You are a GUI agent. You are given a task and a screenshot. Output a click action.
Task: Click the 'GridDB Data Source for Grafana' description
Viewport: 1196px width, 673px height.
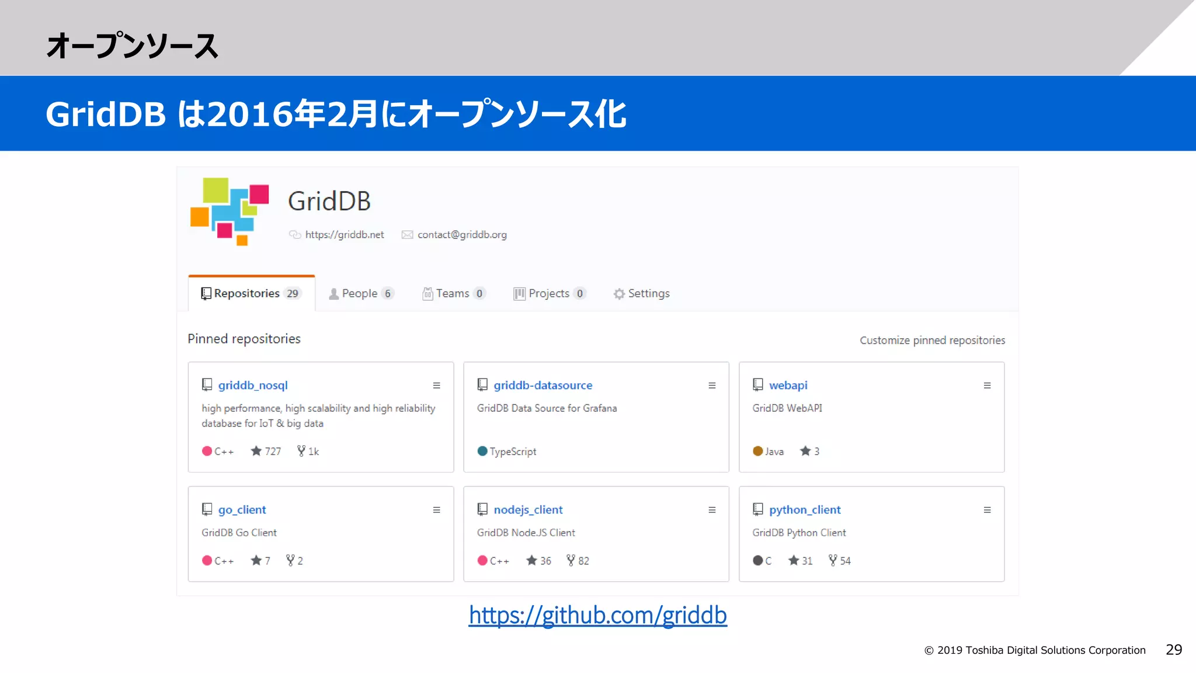(547, 408)
